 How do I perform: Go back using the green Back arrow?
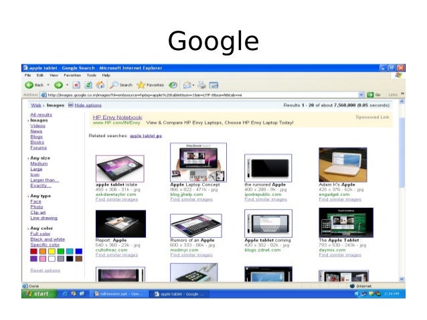[29, 85]
